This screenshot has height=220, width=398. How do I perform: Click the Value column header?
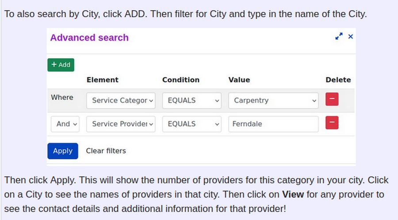(239, 80)
